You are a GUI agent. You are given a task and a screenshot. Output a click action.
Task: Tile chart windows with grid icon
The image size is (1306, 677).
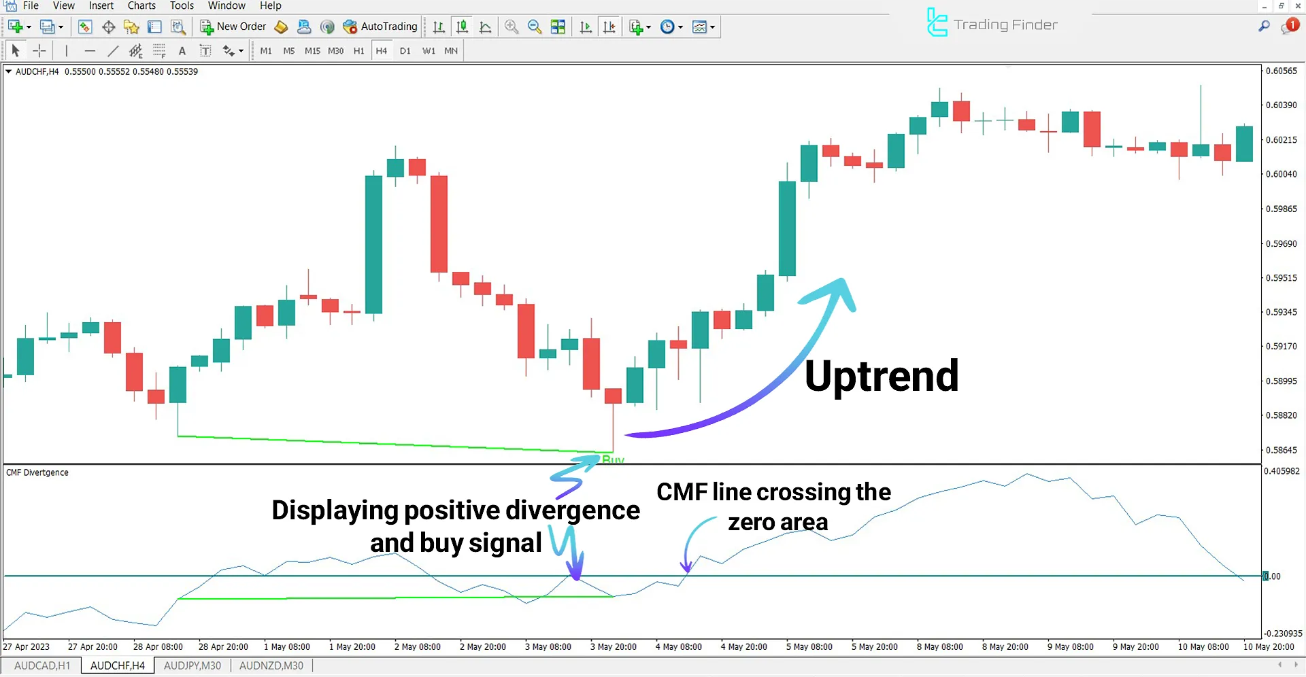558,27
